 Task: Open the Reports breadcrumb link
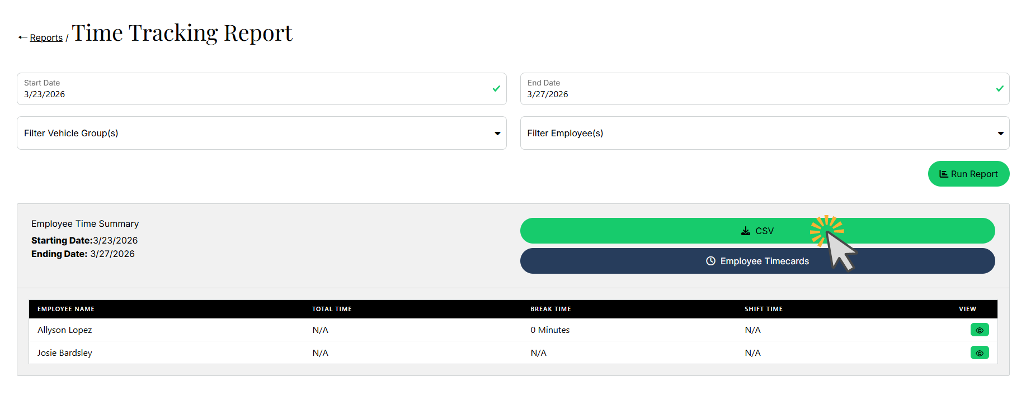click(x=46, y=37)
